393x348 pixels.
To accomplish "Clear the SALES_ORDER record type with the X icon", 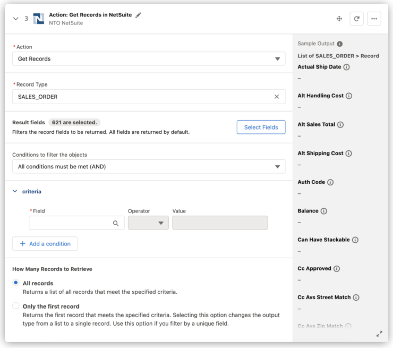I will [x=276, y=96].
